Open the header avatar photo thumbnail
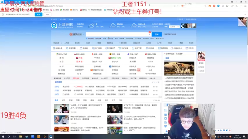The image size is (248, 139). pos(188,26)
